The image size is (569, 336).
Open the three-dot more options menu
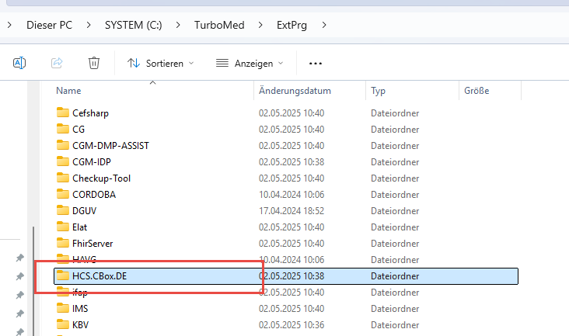(315, 63)
